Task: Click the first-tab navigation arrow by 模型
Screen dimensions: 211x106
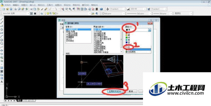Action: 6,100
